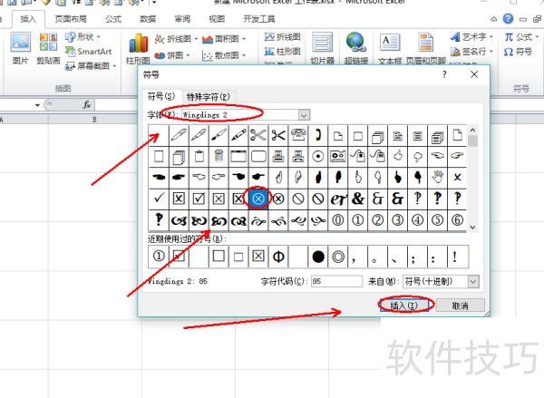Pick the empty box from recently used symbols
This screenshot has height=398, width=544.
tap(219, 257)
